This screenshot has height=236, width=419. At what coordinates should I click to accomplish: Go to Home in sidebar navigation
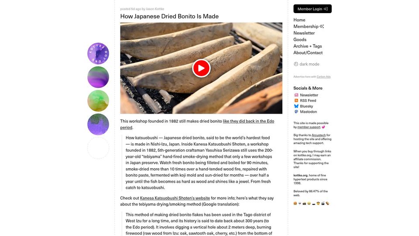pyautogui.click(x=299, y=20)
